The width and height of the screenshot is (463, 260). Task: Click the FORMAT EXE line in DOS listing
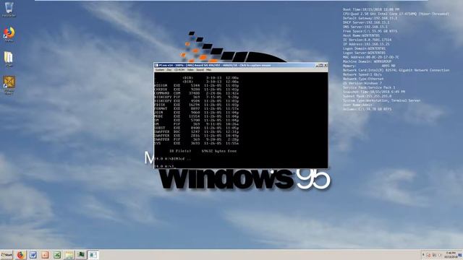[196, 108]
